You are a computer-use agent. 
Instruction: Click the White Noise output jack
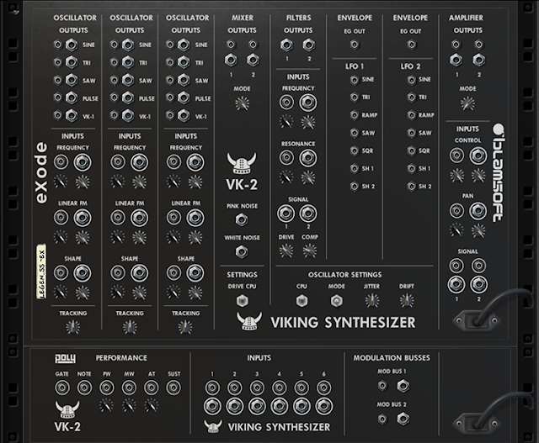(242, 252)
